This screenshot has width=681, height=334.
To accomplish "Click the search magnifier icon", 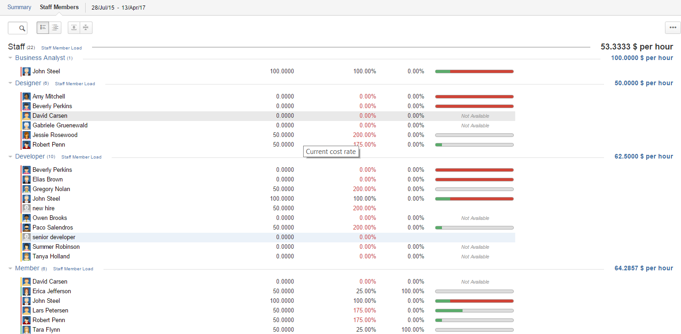I will [x=22, y=28].
